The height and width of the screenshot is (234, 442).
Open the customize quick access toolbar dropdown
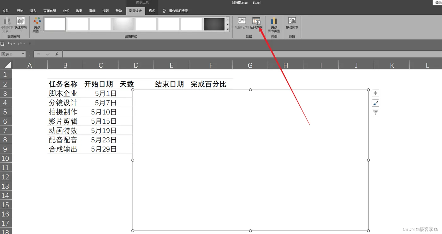coord(30,44)
